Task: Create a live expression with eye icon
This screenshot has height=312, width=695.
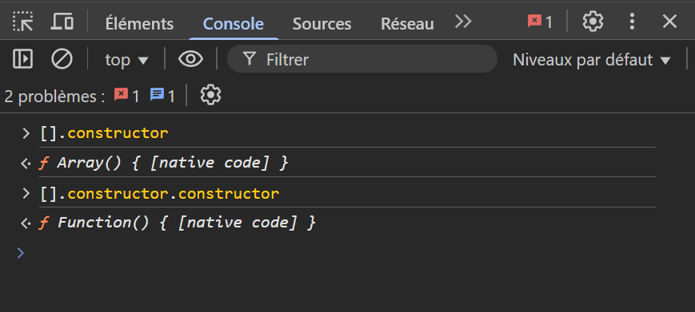Action: (x=190, y=59)
